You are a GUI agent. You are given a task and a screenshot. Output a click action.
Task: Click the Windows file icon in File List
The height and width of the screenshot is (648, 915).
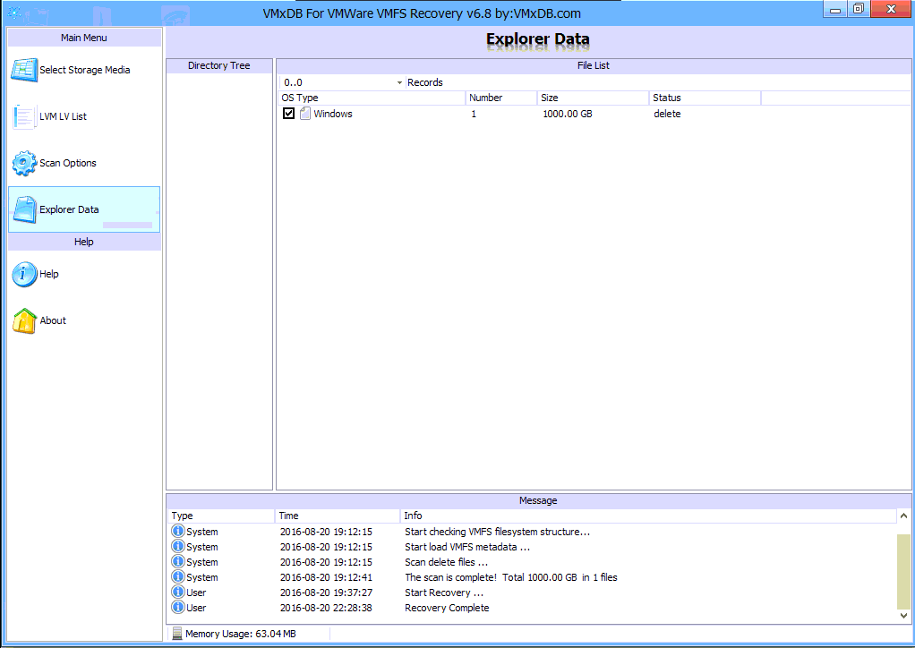(304, 114)
